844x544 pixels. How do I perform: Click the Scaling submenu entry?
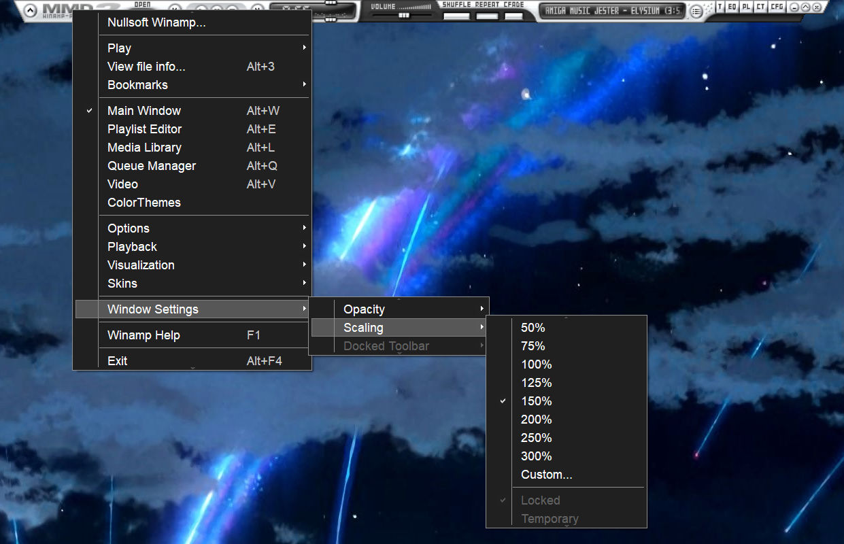(x=399, y=327)
